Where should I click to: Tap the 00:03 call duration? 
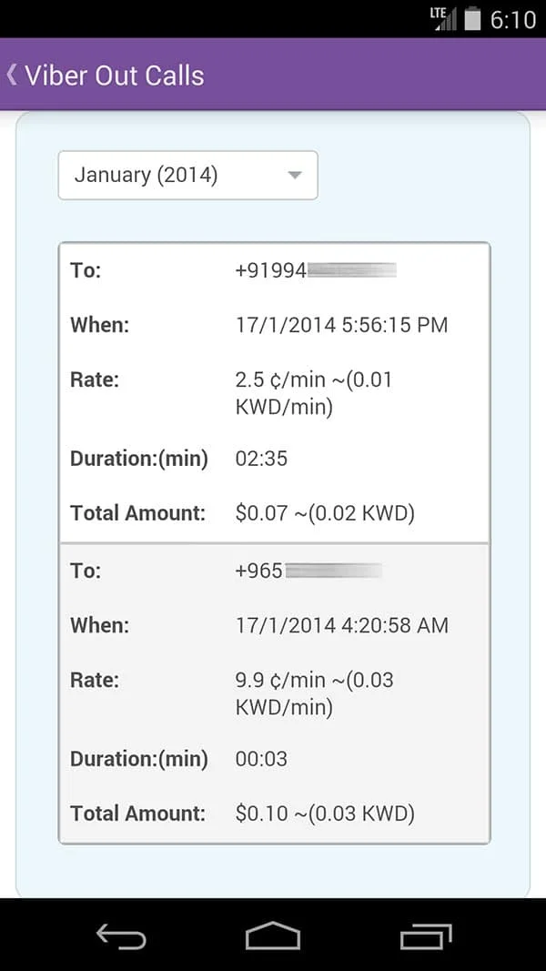(261, 759)
